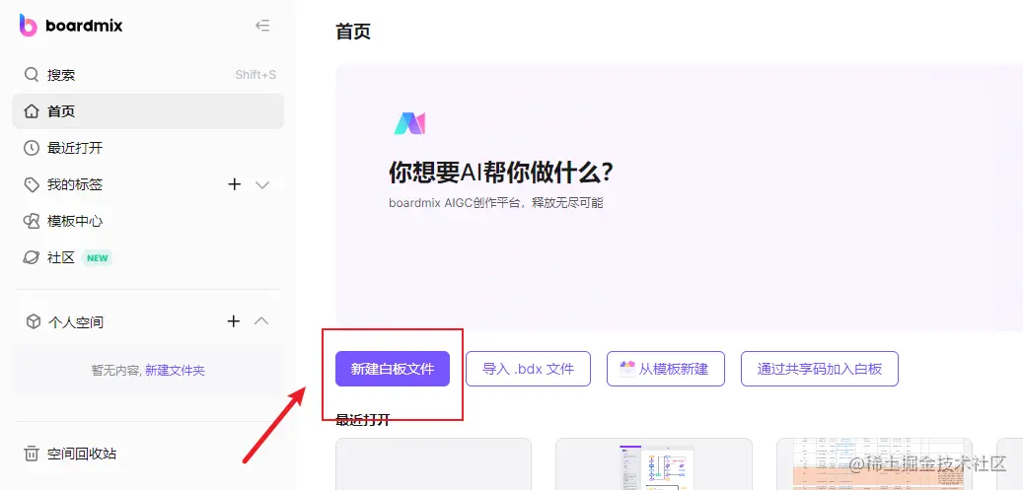Collapse the 个人空间 section chevron
Image resolution: width=1023 pixels, height=490 pixels.
point(261,321)
